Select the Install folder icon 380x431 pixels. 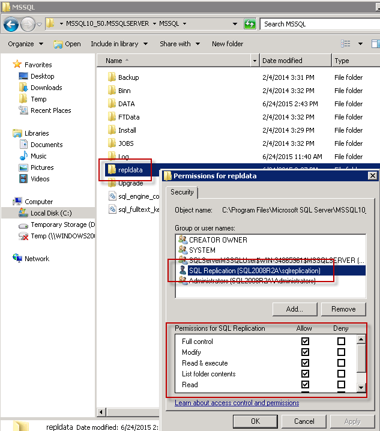[x=112, y=130]
